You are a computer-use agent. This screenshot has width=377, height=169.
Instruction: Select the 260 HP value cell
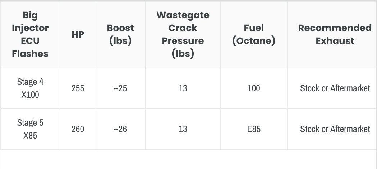(78, 129)
